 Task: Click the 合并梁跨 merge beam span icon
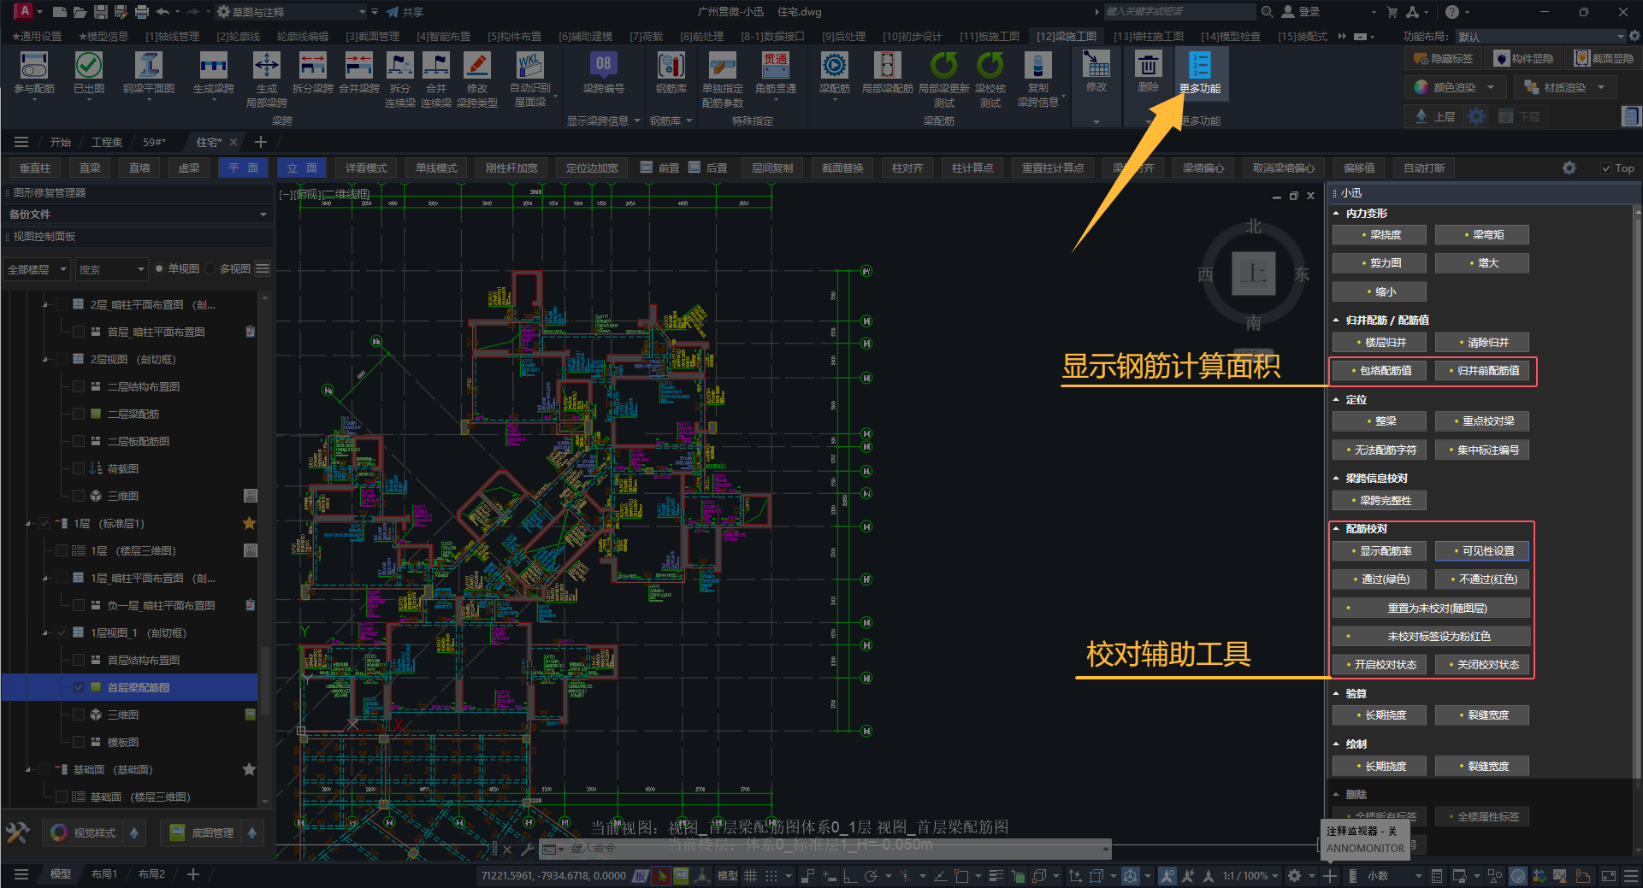tap(358, 67)
